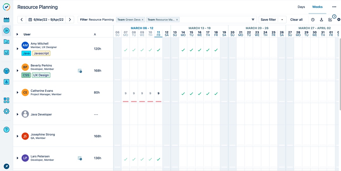
Task: Click the Clear all button
Action: 296,20
